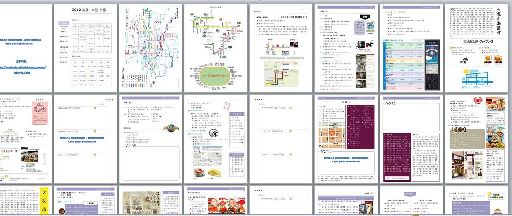This screenshot has height=216, width=512.
Task: Select the orange street map on the 5/12 page
Action: point(332,136)
